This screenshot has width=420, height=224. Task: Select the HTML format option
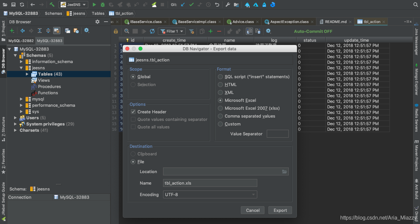click(x=220, y=84)
